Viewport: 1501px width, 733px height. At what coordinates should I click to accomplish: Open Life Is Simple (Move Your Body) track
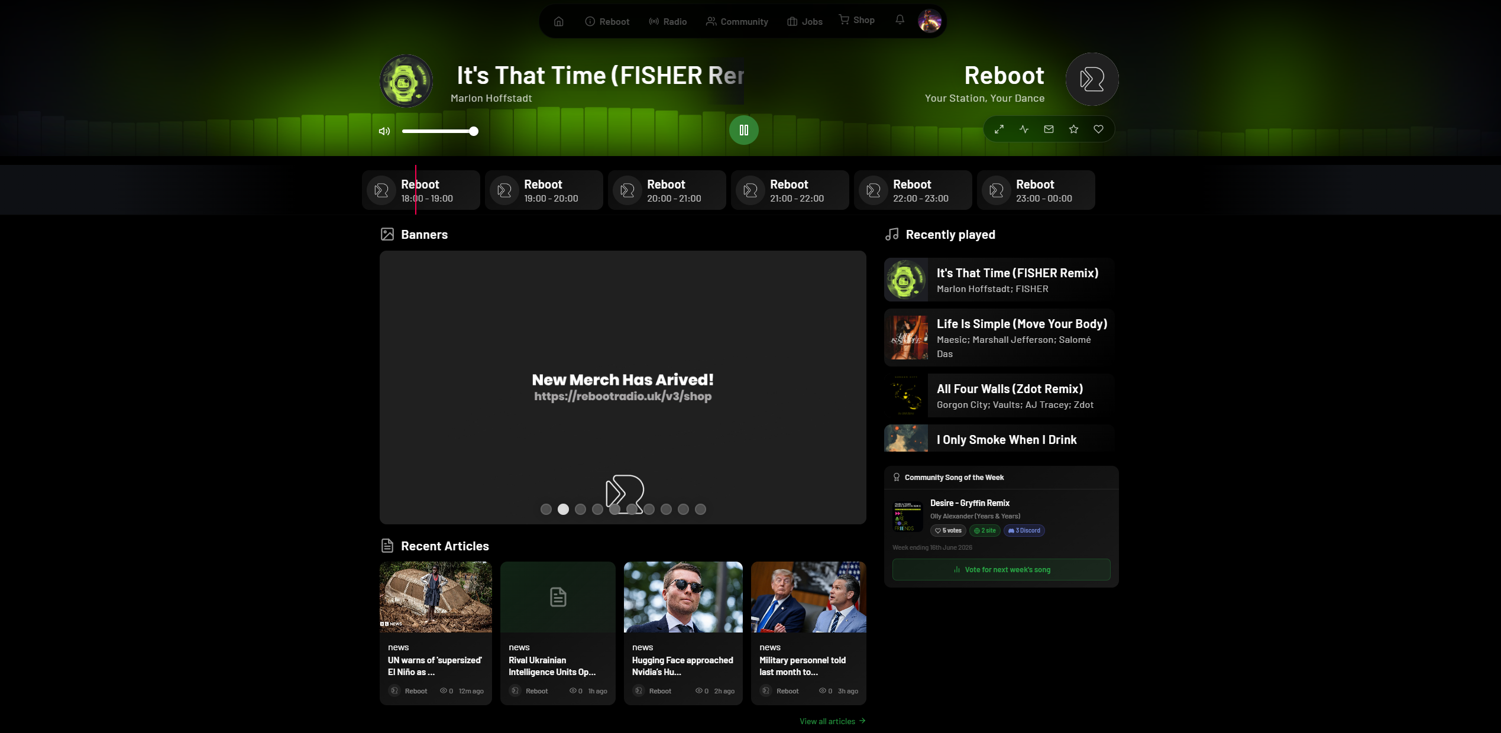(999, 338)
